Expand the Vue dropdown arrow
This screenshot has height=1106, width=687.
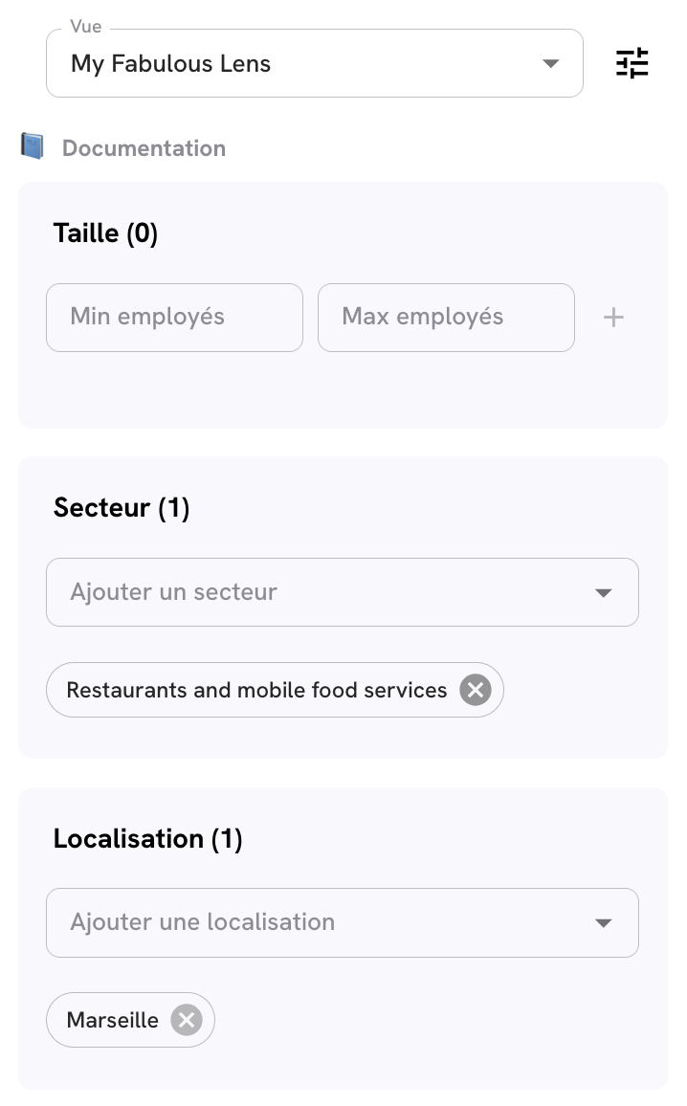coord(550,64)
